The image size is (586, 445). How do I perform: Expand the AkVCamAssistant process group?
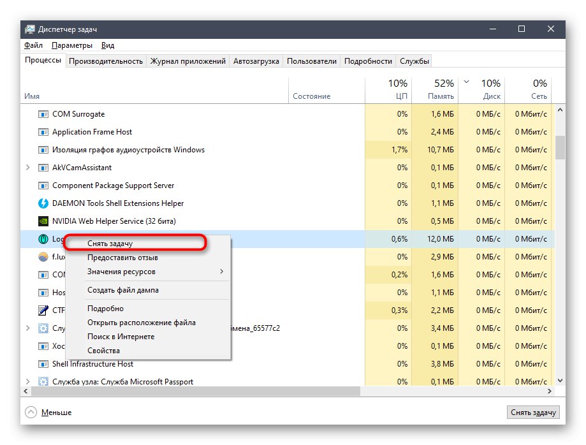27,168
